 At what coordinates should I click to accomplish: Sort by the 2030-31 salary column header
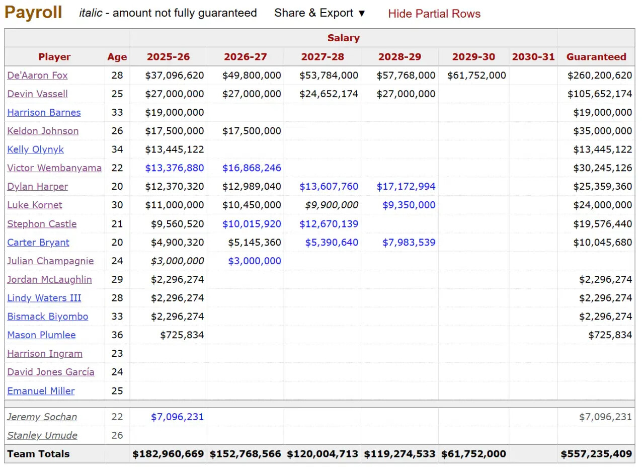point(533,57)
